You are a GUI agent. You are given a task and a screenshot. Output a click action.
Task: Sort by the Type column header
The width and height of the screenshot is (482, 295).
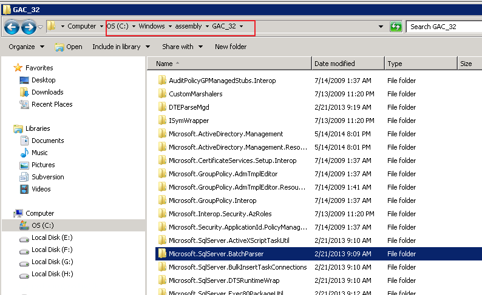pos(421,64)
